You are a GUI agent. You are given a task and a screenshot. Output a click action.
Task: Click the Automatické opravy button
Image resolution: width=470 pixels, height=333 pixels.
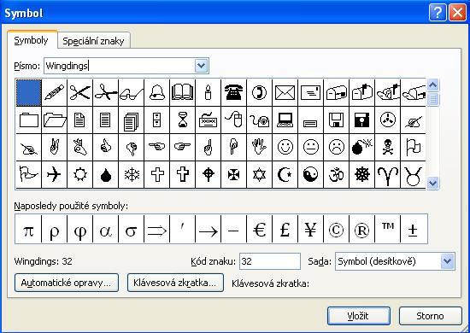tap(67, 283)
